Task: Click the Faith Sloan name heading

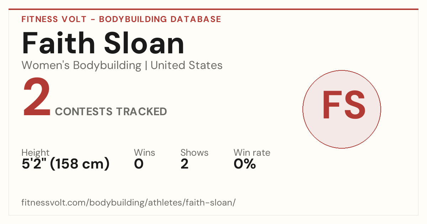Action: [x=103, y=43]
